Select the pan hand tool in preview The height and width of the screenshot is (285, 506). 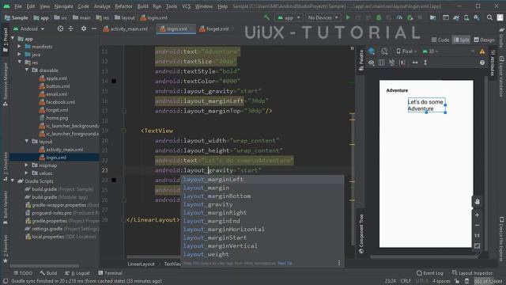click(x=477, y=202)
